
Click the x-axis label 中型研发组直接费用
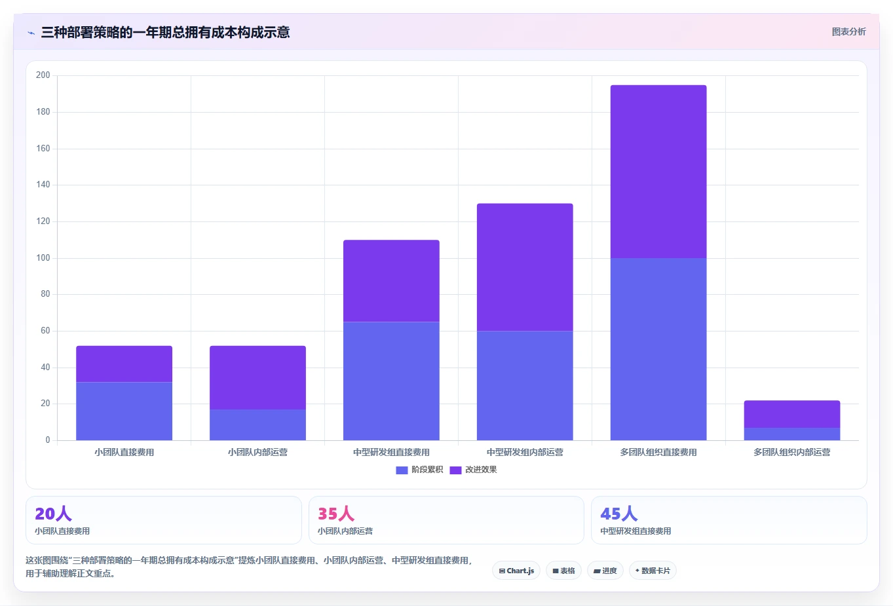391,452
